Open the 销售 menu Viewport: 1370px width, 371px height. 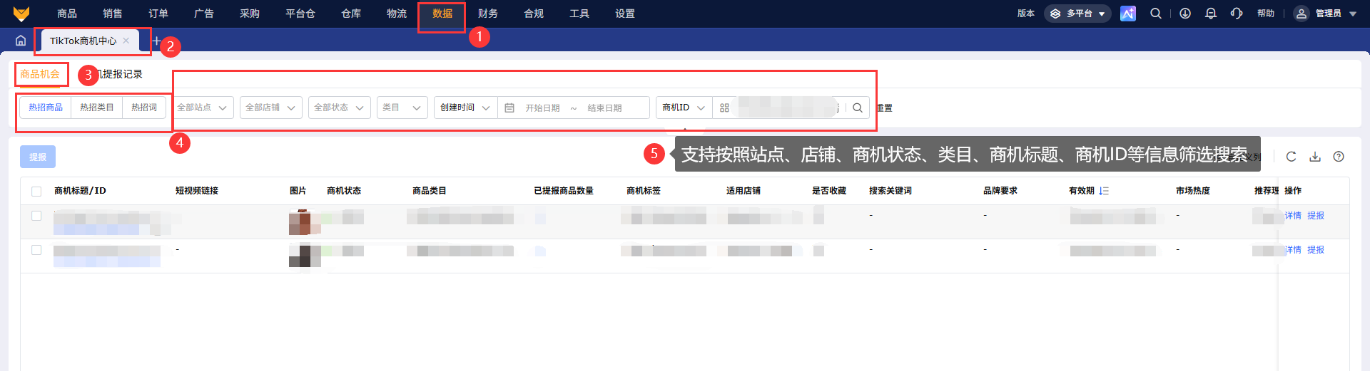coord(113,14)
